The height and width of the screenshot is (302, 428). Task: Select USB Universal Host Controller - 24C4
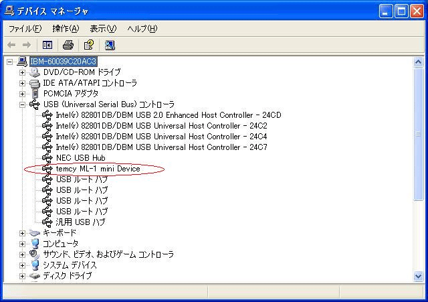162,137
